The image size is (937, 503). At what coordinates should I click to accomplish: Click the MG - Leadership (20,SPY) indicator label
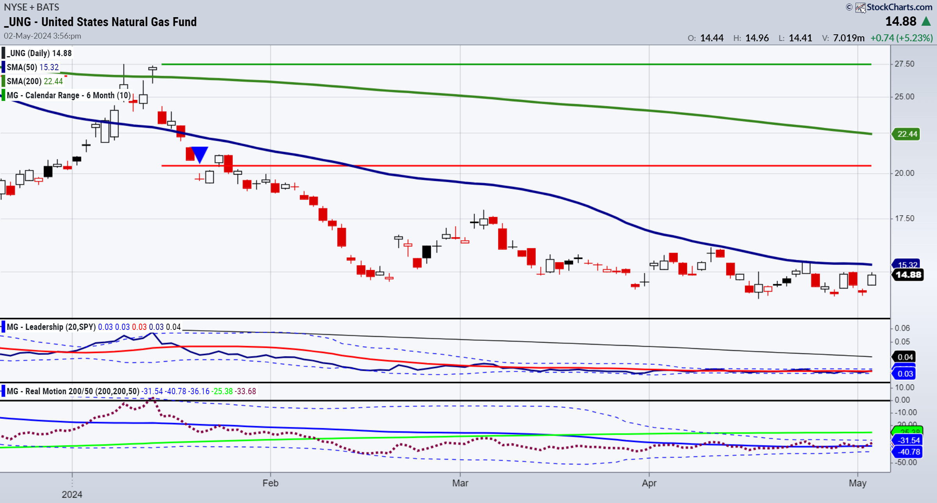[51, 327]
